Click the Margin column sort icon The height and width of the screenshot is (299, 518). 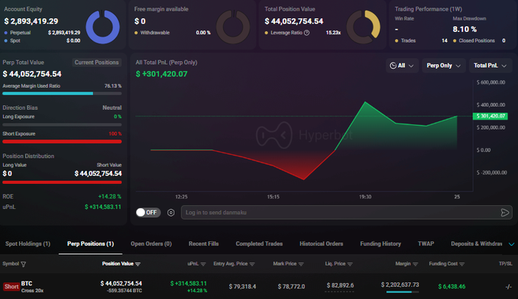pos(415,264)
